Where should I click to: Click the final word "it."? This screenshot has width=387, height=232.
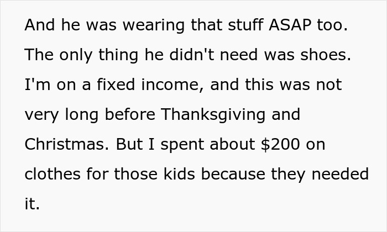[x=32, y=204]
